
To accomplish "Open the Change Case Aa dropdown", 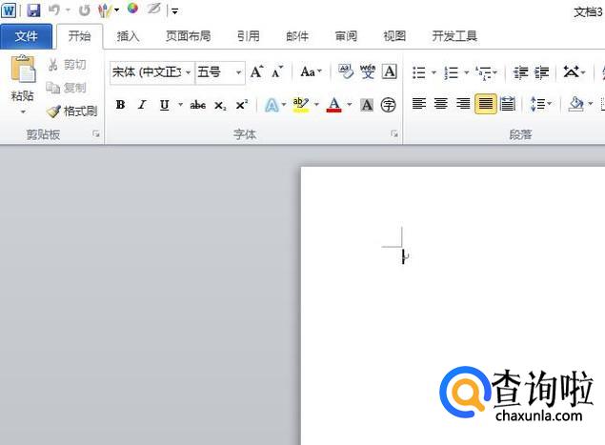I will pos(311,71).
